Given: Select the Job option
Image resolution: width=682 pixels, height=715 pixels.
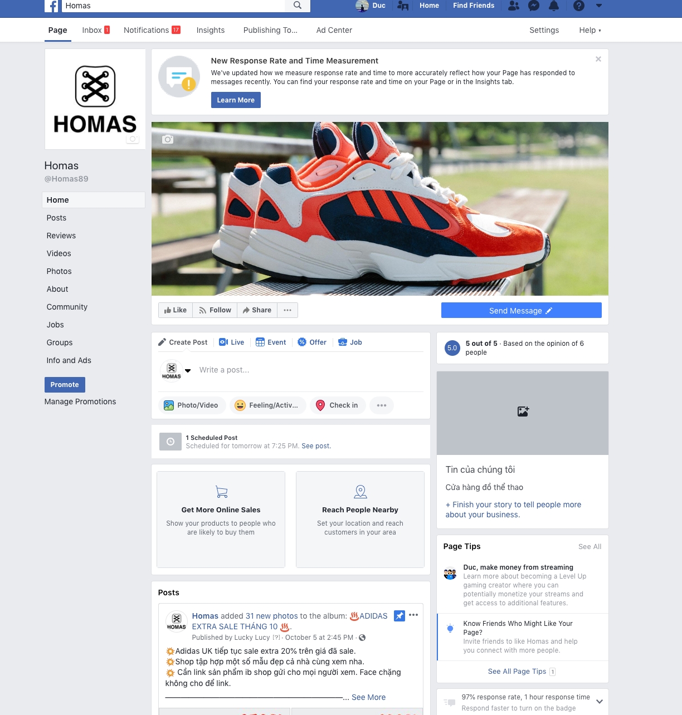Looking at the screenshot, I should click(350, 342).
